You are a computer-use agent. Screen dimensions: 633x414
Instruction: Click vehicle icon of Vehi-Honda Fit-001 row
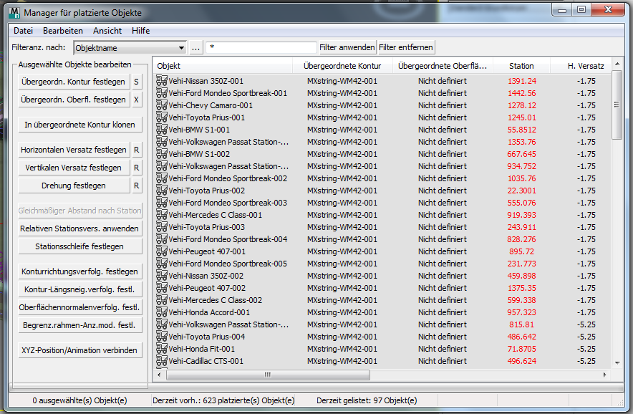[162, 349]
